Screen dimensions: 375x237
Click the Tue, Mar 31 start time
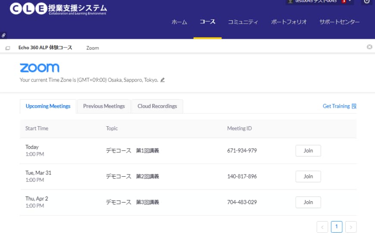coord(38,176)
